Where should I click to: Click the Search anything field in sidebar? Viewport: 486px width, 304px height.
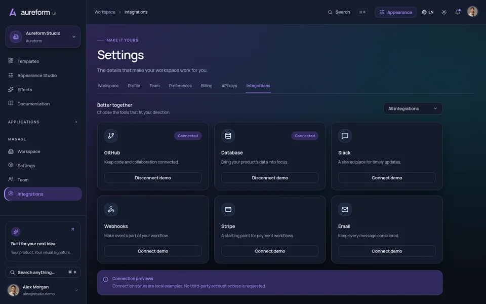43,273
